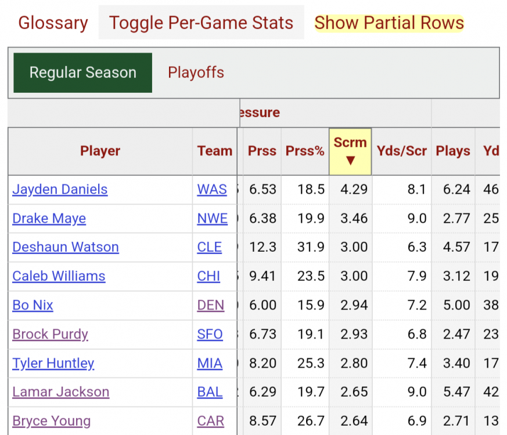Open Jayden Daniels player page

tap(60, 190)
